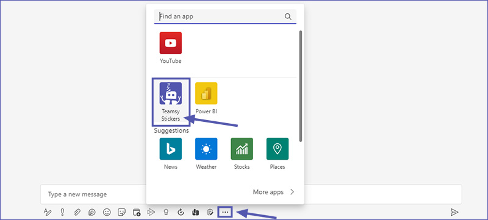488x220 pixels.
Task: Open the messaging extensions ellipsis button
Action: coord(225,212)
